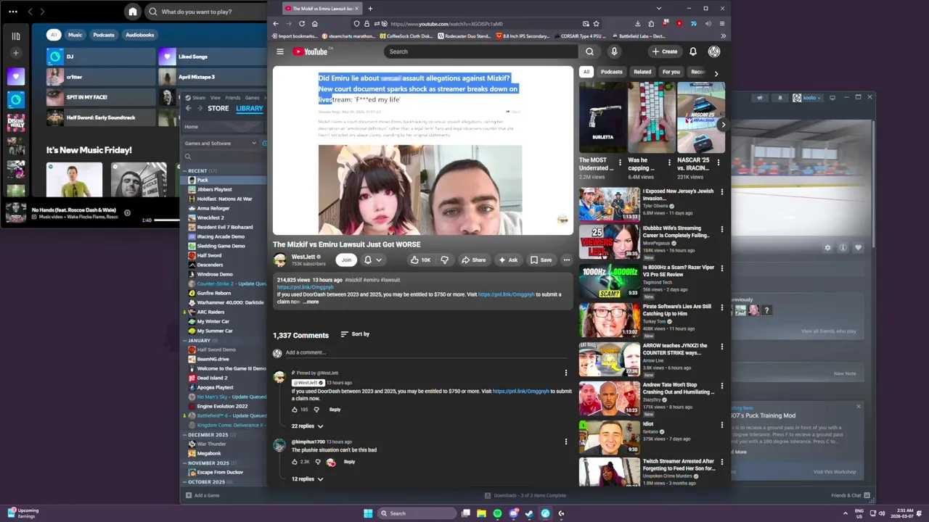The image size is (929, 522).
Task: Open Liked Songs heart in Spotify sidebar
Action: click(x=16, y=75)
